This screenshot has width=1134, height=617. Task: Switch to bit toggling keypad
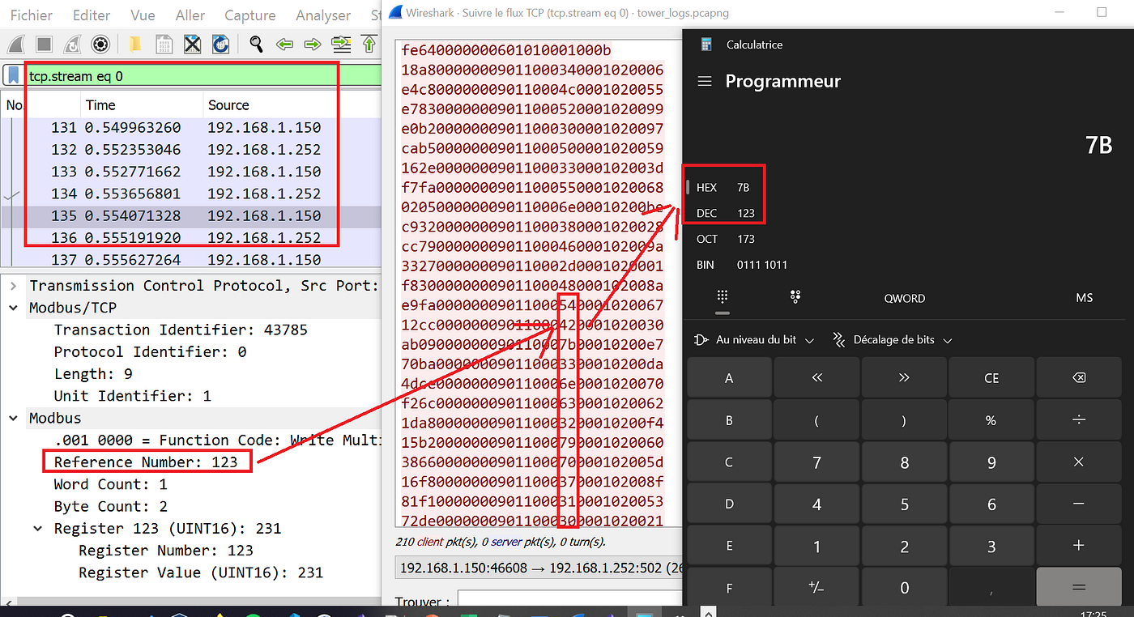click(x=795, y=297)
